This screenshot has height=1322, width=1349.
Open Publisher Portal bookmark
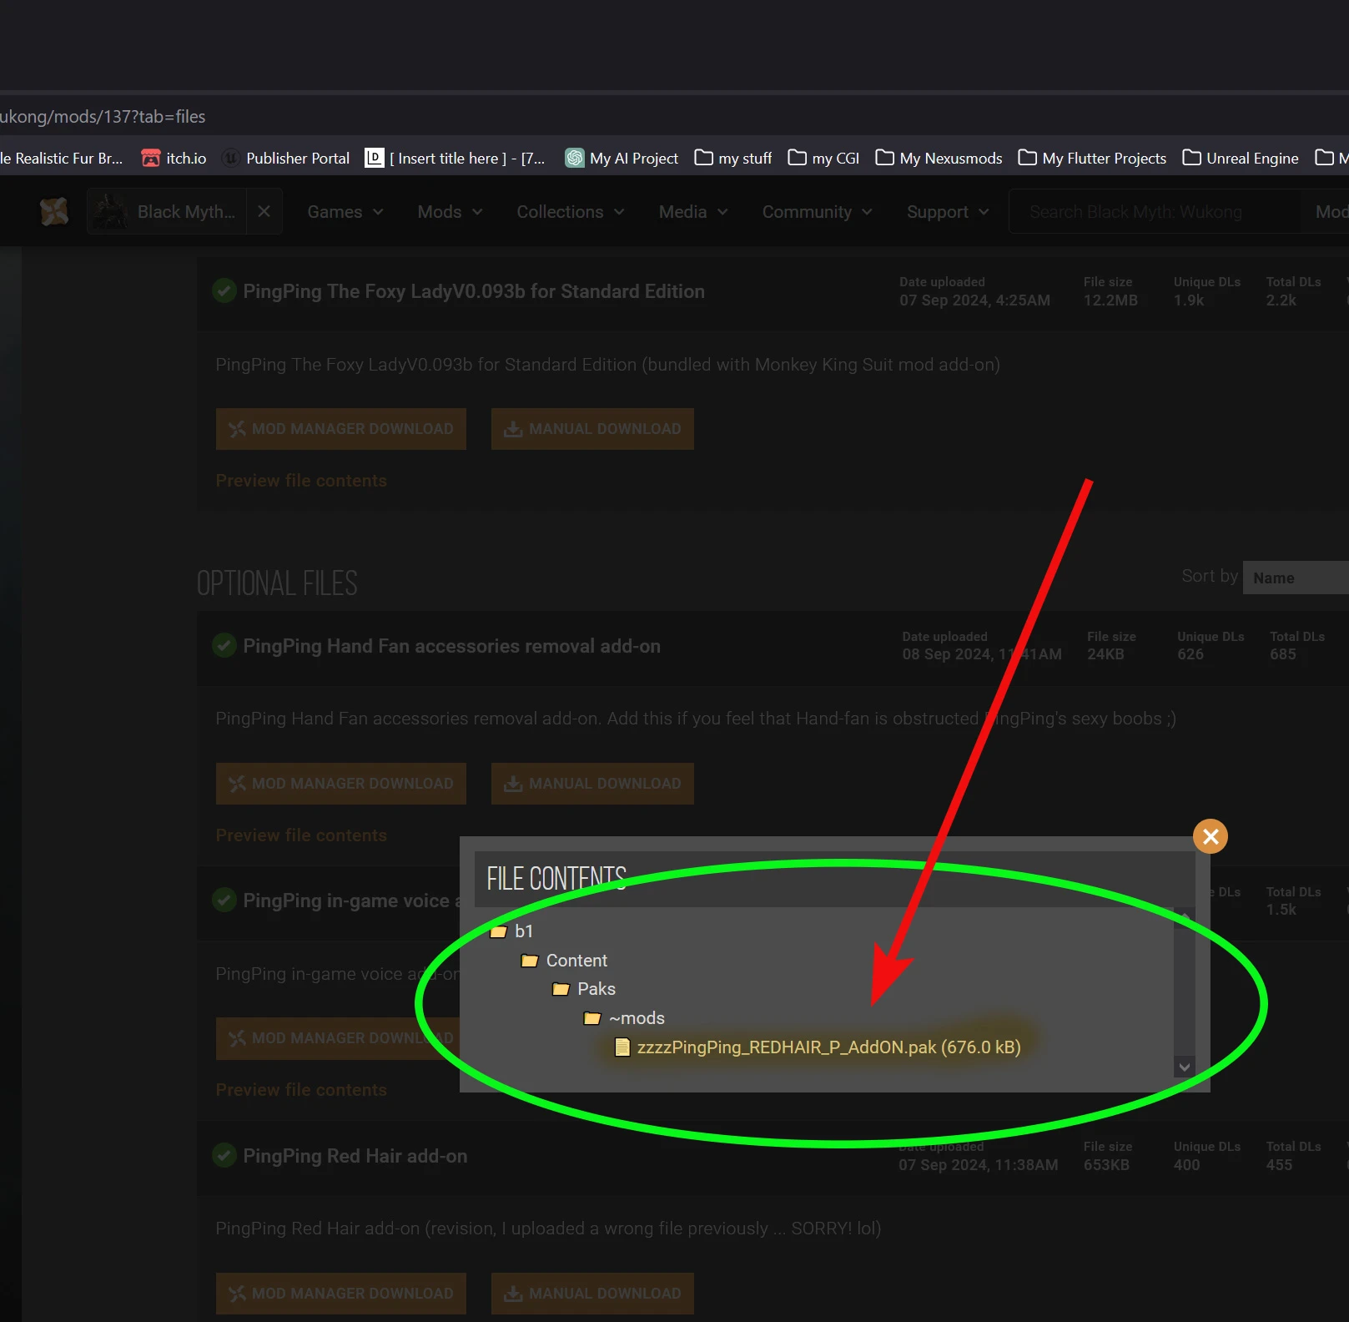pyautogui.click(x=286, y=158)
